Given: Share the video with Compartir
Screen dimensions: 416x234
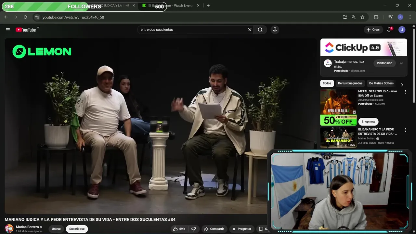Looking at the screenshot, I should (x=214, y=229).
